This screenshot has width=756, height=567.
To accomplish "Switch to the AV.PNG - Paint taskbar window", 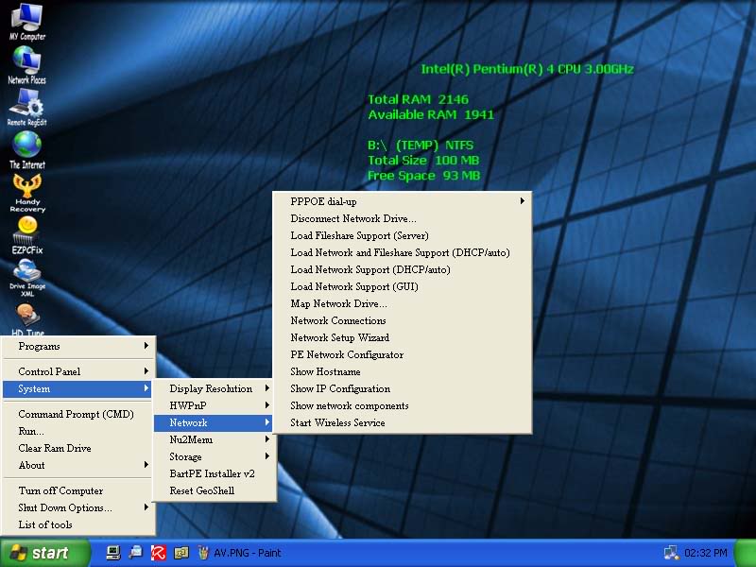I will click(x=246, y=553).
